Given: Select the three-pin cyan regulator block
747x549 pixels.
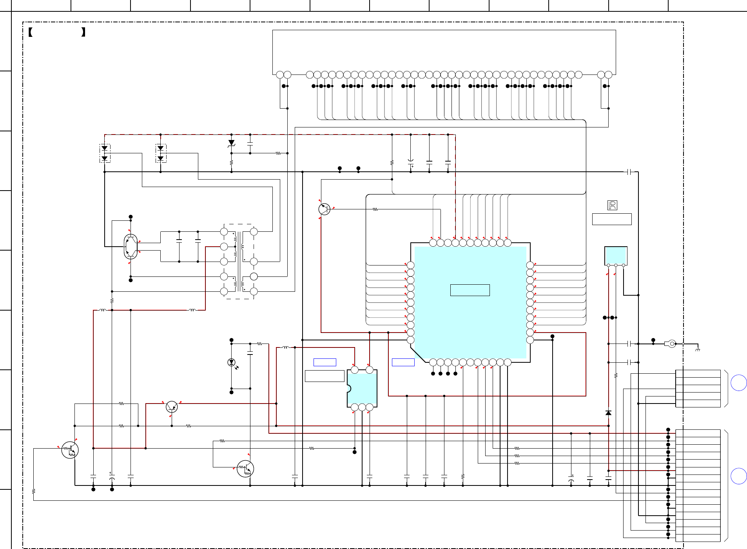Looking at the screenshot, I should tap(616, 256).
